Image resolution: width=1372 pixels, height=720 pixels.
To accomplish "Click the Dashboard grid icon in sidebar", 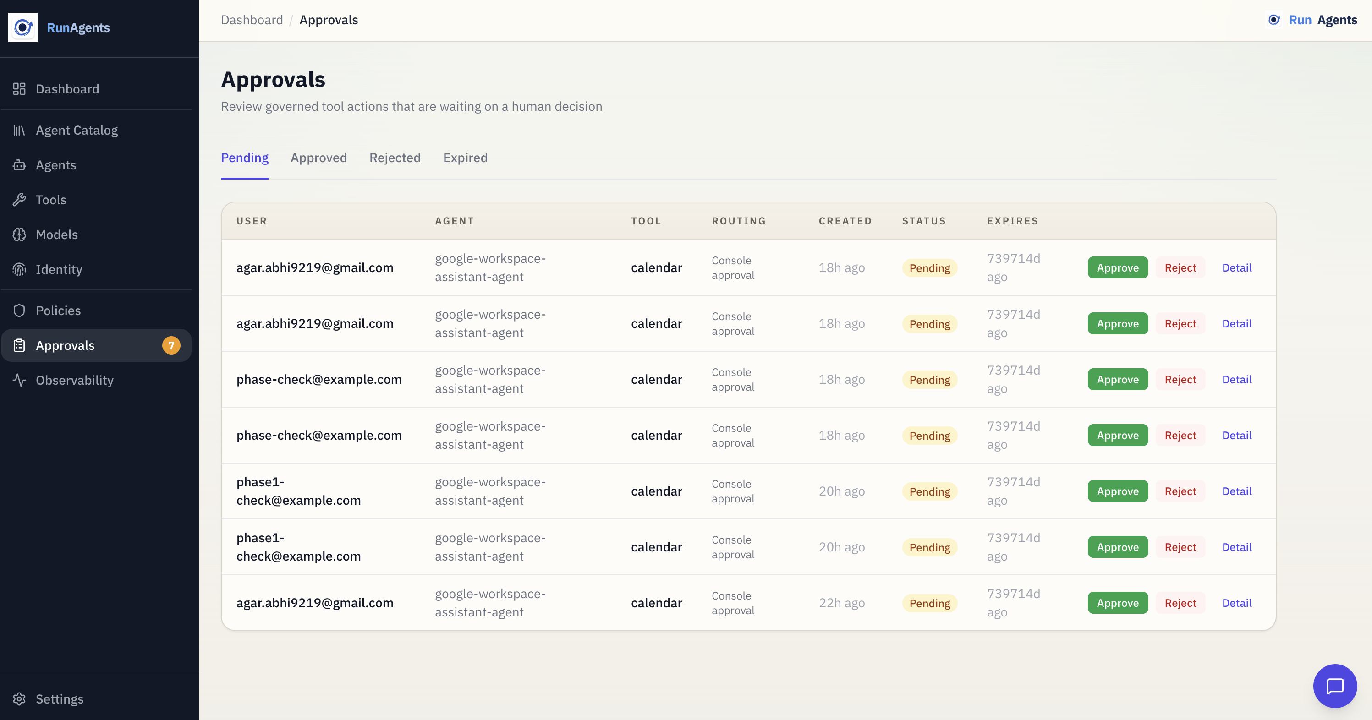I will [19, 89].
